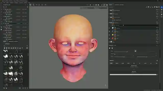Click inside the asset shelf search field

click(16, 46)
